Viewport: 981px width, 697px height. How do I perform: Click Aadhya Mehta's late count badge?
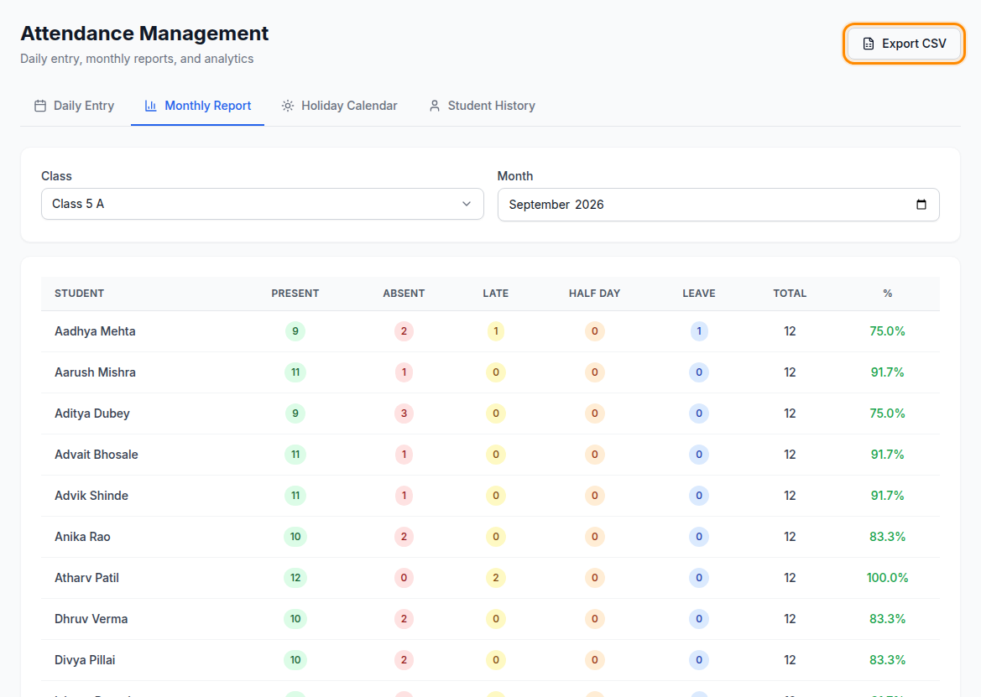coord(495,331)
